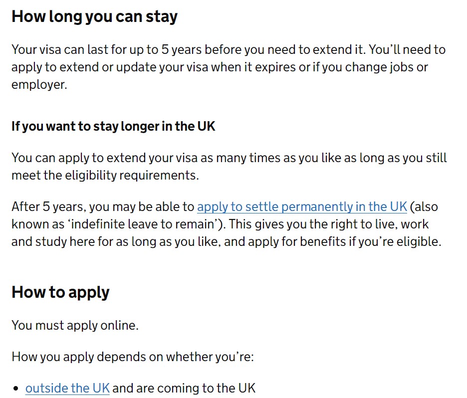
Task: Click the bullet marker before 'outside the UK'
Action: click(16, 389)
